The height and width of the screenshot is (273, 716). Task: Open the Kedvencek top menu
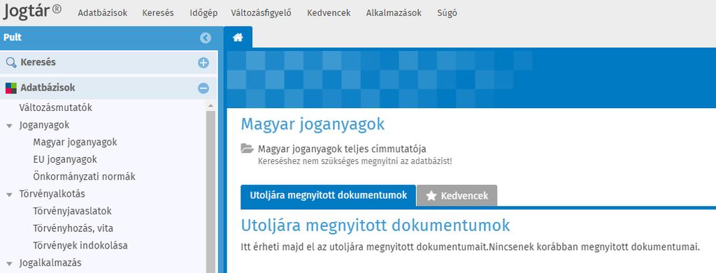329,13
